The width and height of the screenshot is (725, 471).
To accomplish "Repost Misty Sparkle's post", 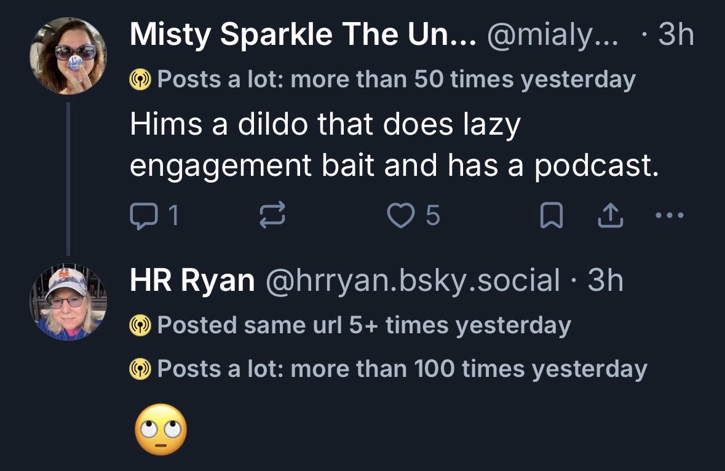I will click(272, 216).
